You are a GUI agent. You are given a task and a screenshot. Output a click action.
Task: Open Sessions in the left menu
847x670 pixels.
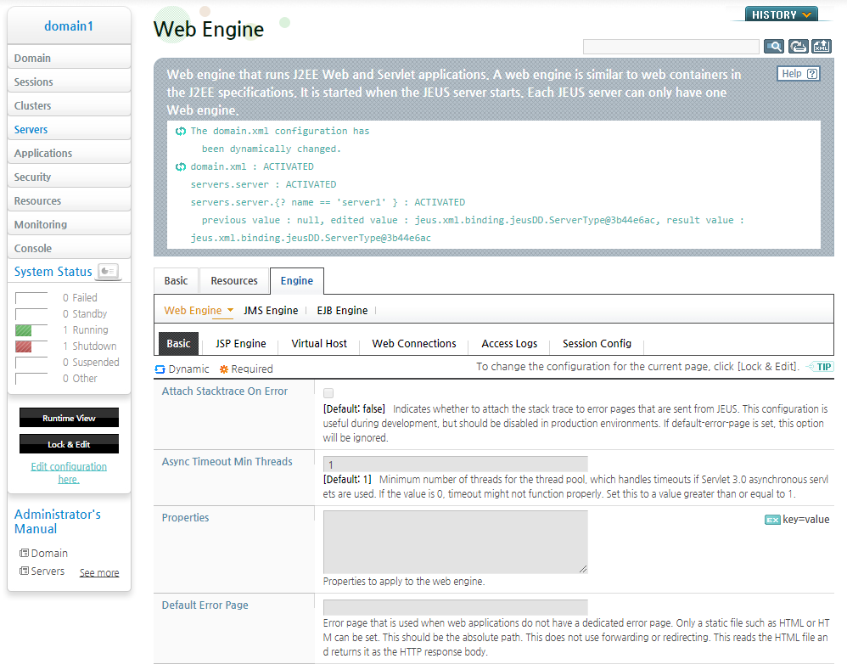(69, 82)
